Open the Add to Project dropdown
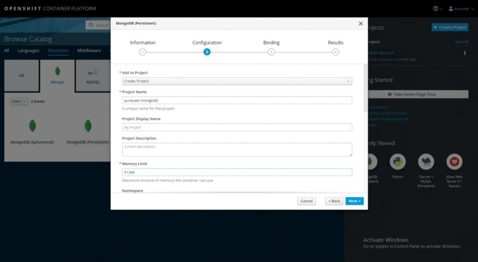This screenshot has height=262, width=478. pos(237,81)
